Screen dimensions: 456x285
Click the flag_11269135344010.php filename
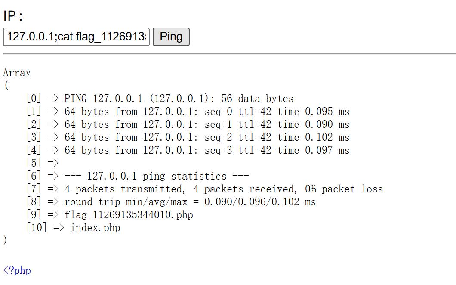pyautogui.click(x=129, y=215)
